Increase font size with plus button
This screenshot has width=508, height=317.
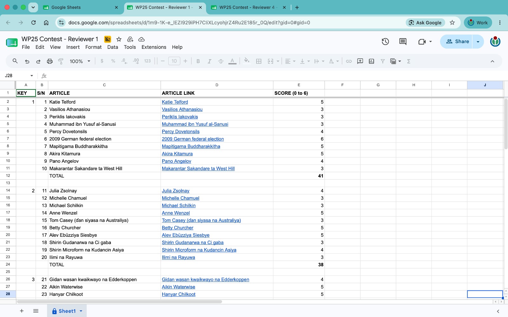coord(185,61)
